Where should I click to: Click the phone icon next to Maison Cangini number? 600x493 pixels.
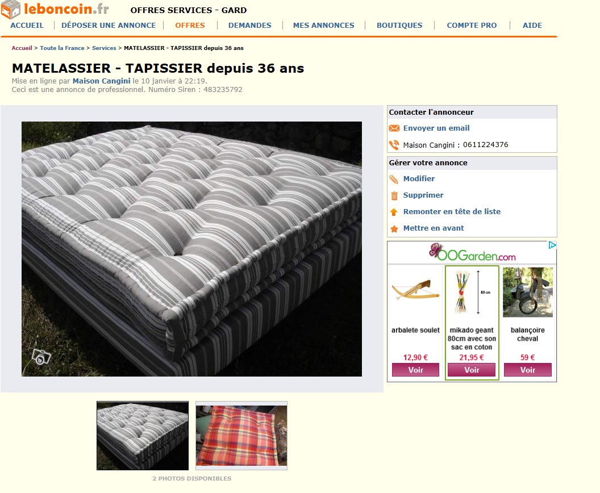[394, 145]
